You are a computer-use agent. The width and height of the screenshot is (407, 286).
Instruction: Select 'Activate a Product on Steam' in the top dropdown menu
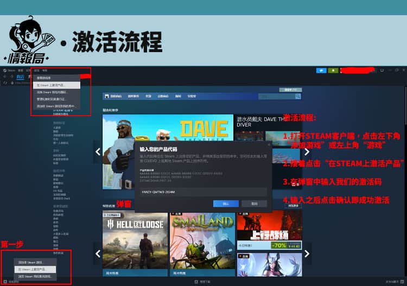point(56,85)
